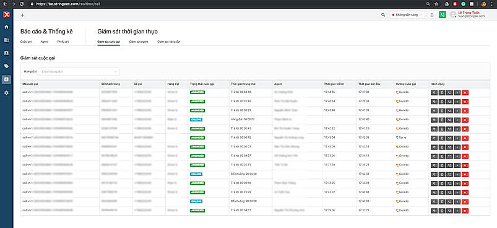
Task: Open the contacts icon in left sidebar
Action: [x=6, y=53]
